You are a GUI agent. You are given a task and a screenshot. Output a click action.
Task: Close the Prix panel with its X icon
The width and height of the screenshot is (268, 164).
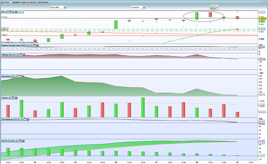coord(16,12)
